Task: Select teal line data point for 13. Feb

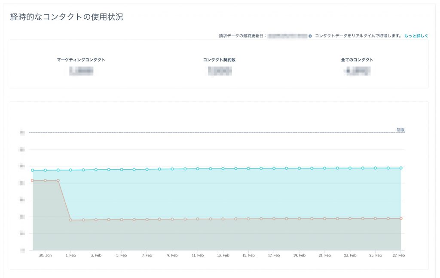Action: click(223, 168)
